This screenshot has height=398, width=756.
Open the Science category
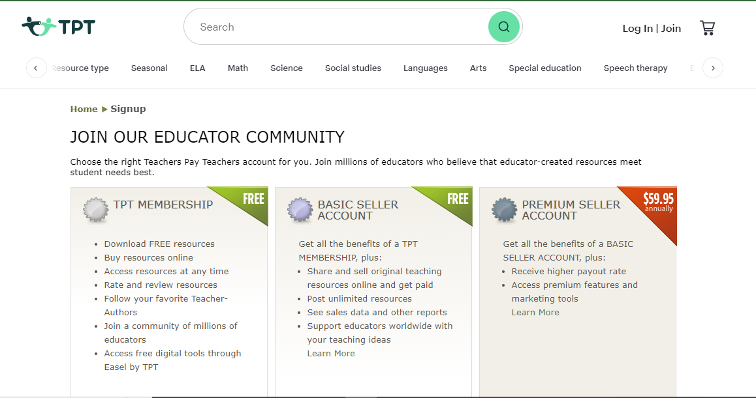pyautogui.click(x=286, y=68)
